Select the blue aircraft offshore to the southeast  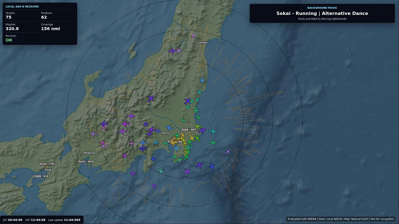click(x=212, y=166)
